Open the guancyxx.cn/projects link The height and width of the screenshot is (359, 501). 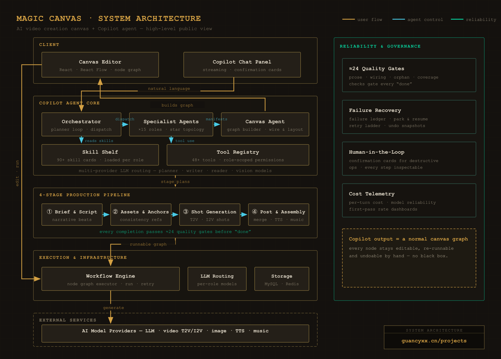tap(434, 341)
